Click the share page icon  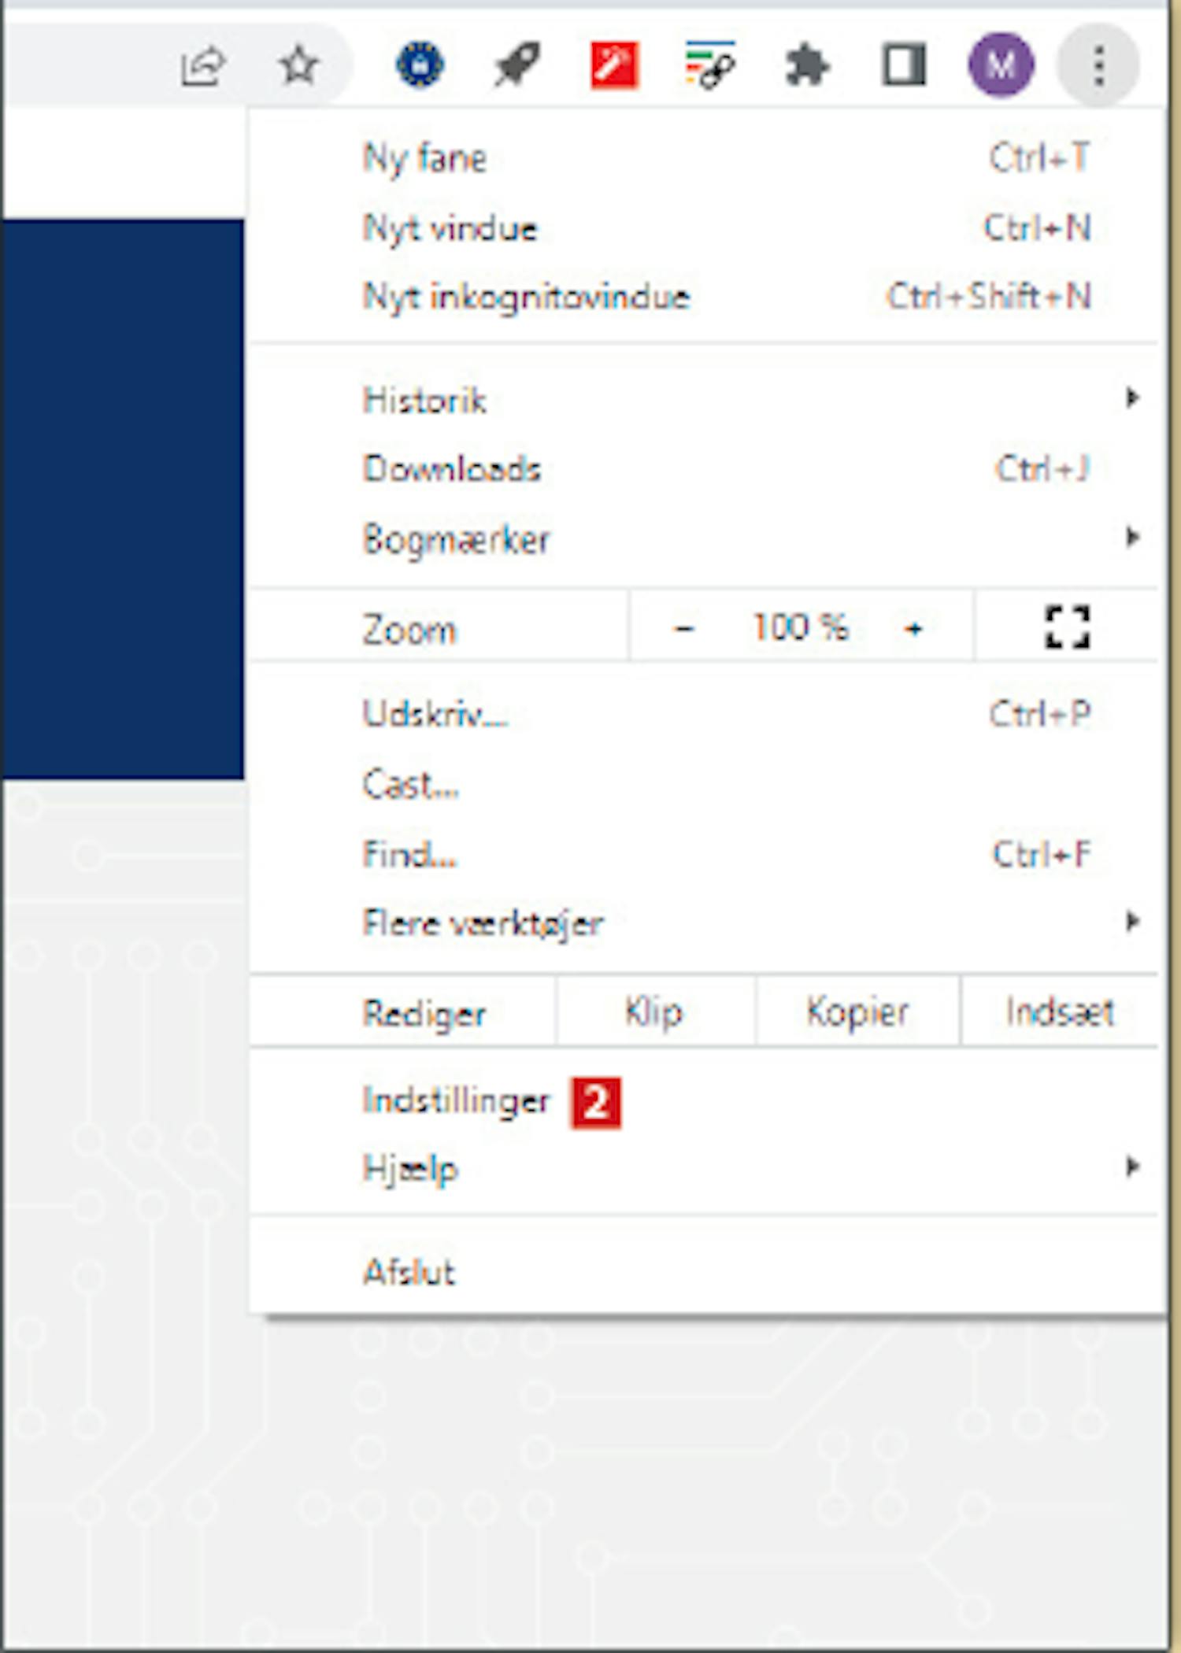(x=203, y=65)
